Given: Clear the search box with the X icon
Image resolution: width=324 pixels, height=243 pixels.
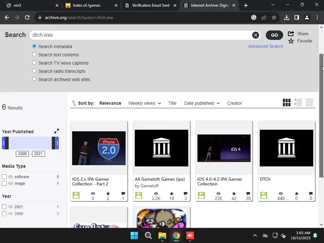Looking at the screenshot, I should point(256,35).
